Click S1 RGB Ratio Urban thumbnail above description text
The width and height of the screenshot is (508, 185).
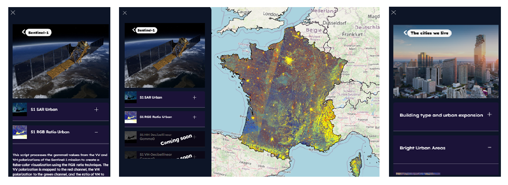(x=20, y=132)
